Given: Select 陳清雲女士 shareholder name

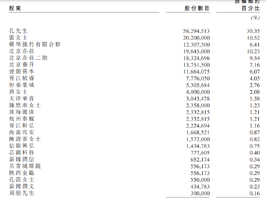Looking at the screenshot, I should pyautogui.click(x=25, y=139).
